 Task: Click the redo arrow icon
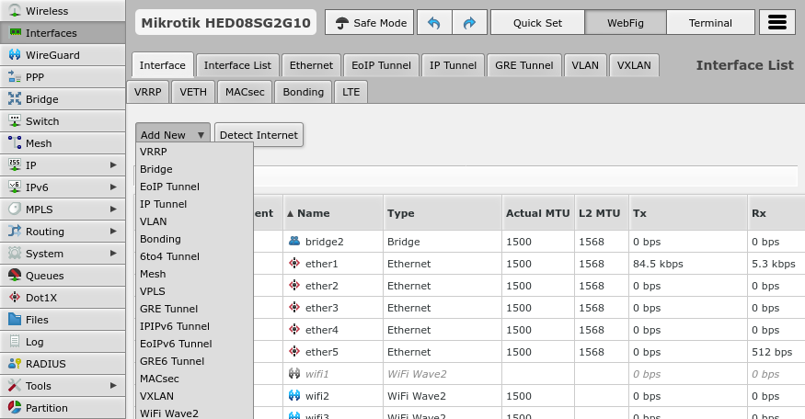point(468,23)
